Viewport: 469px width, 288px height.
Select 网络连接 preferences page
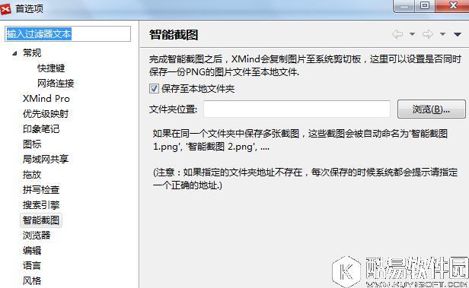click(x=56, y=84)
